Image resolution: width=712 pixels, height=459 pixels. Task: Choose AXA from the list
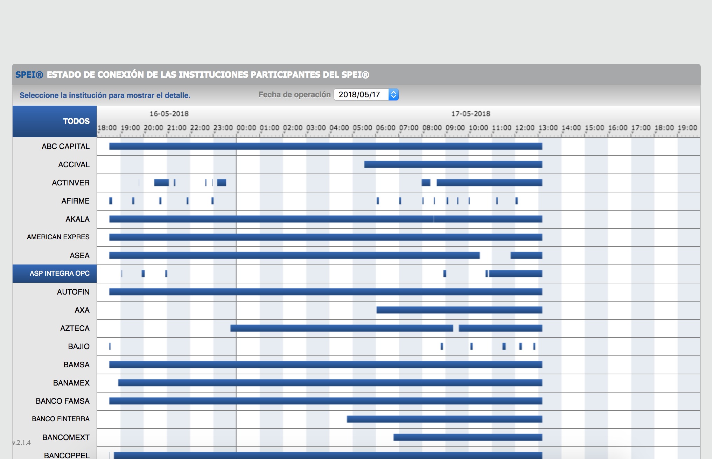[55, 310]
